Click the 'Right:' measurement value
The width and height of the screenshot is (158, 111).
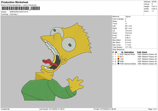click(x=129, y=28)
